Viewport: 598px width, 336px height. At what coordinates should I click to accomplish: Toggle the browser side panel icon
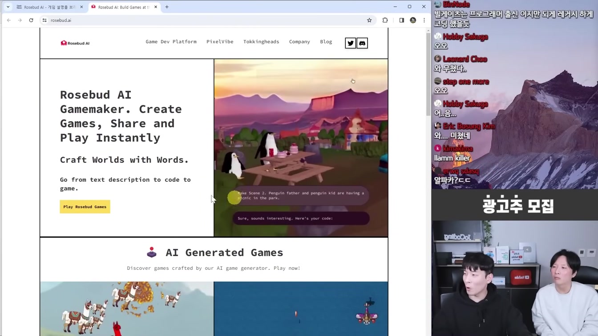point(402,20)
